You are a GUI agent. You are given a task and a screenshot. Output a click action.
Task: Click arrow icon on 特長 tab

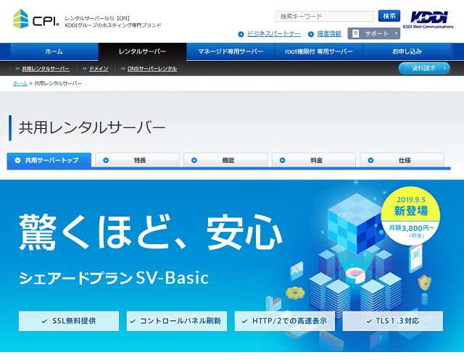click(x=106, y=161)
